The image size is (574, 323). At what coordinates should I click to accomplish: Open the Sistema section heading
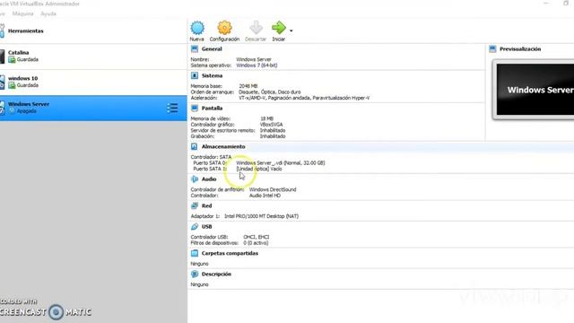212,75
